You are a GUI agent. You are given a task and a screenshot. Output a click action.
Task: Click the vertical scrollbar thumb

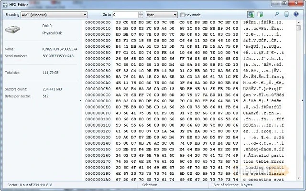point(298,28)
